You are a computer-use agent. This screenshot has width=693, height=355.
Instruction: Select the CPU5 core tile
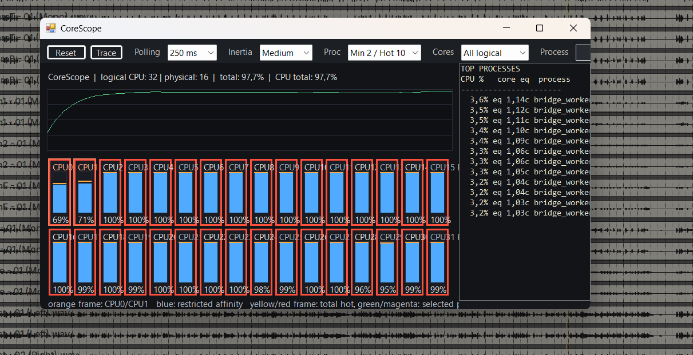186,192
